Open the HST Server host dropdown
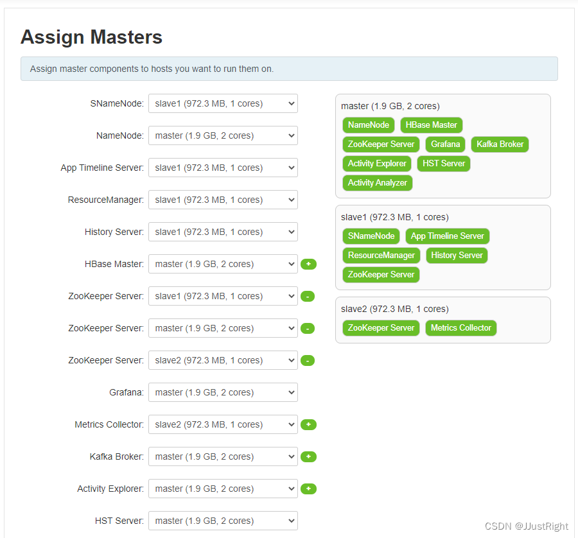578x538 pixels. coord(223,520)
